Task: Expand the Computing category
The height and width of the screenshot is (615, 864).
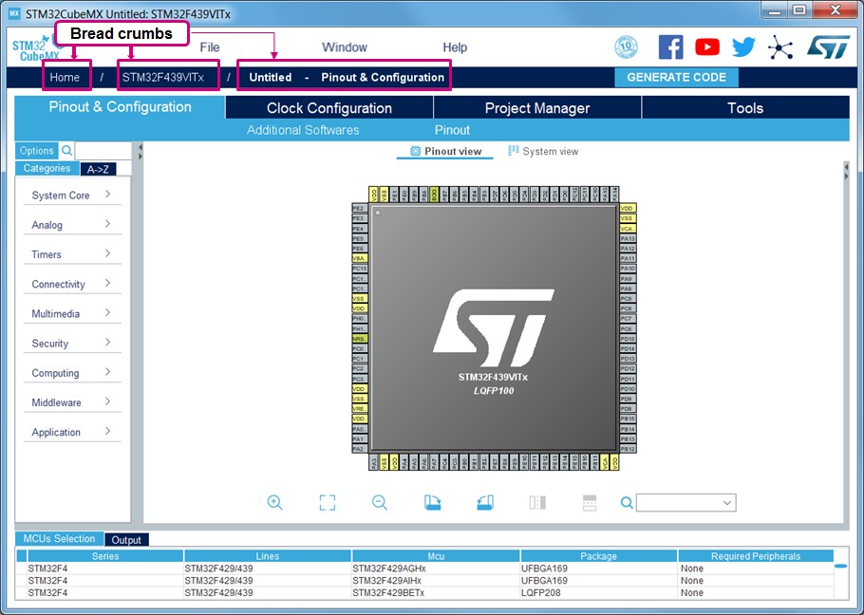Action: pos(71,373)
